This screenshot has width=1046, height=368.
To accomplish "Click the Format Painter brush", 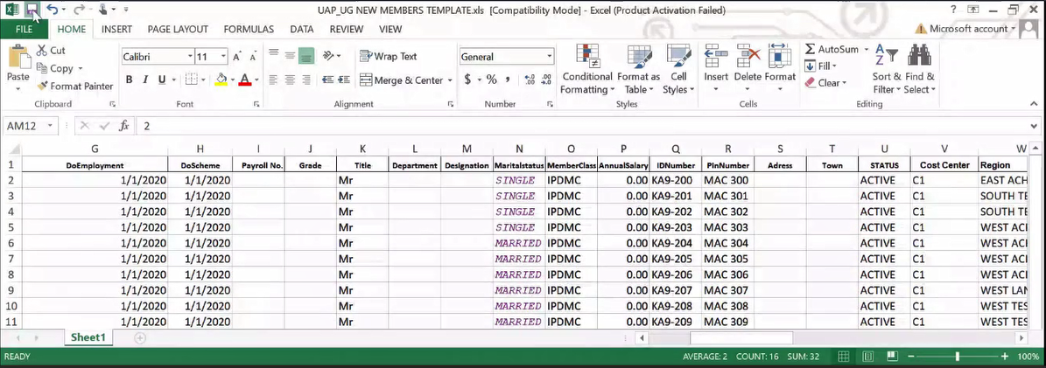I will [74, 86].
